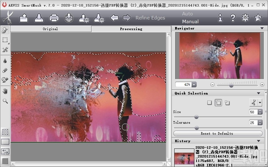Select the Magic Brush tool

tap(5, 50)
